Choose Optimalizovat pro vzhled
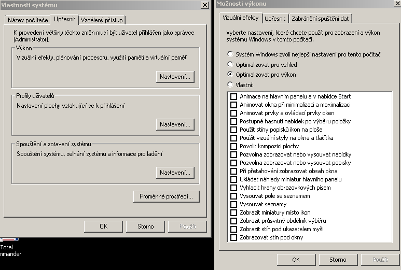The image size is (401, 270). click(230, 64)
